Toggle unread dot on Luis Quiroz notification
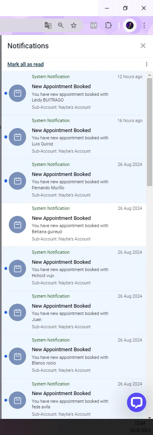 6,137
